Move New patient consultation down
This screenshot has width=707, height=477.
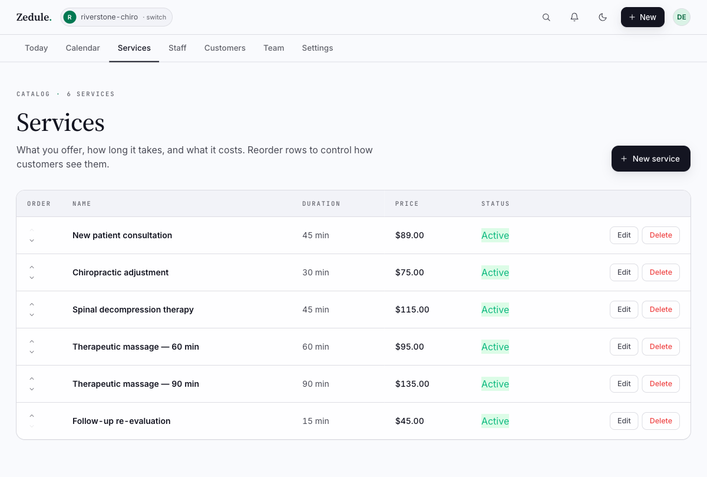coord(32,241)
